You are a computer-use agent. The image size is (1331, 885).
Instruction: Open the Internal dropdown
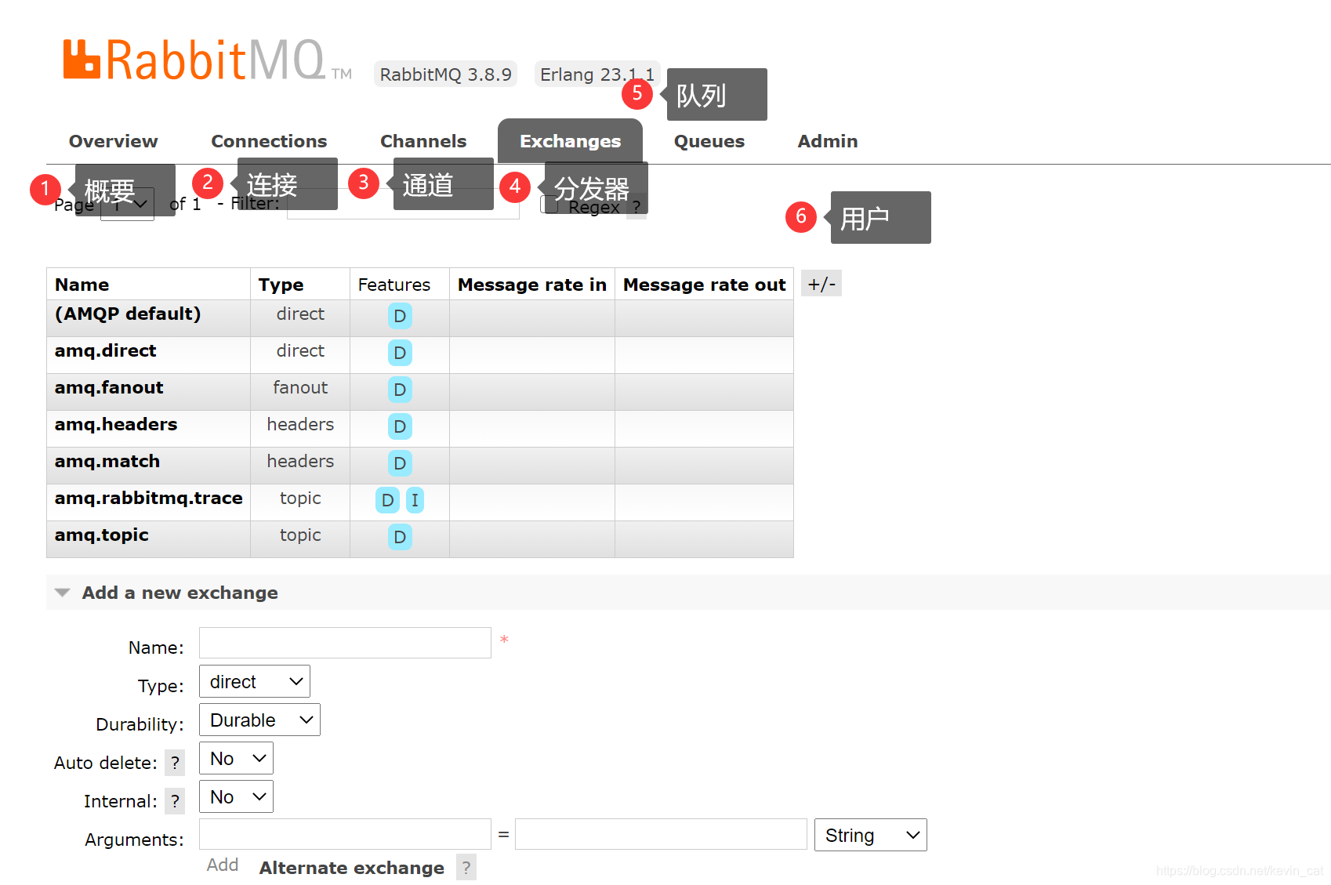point(236,796)
